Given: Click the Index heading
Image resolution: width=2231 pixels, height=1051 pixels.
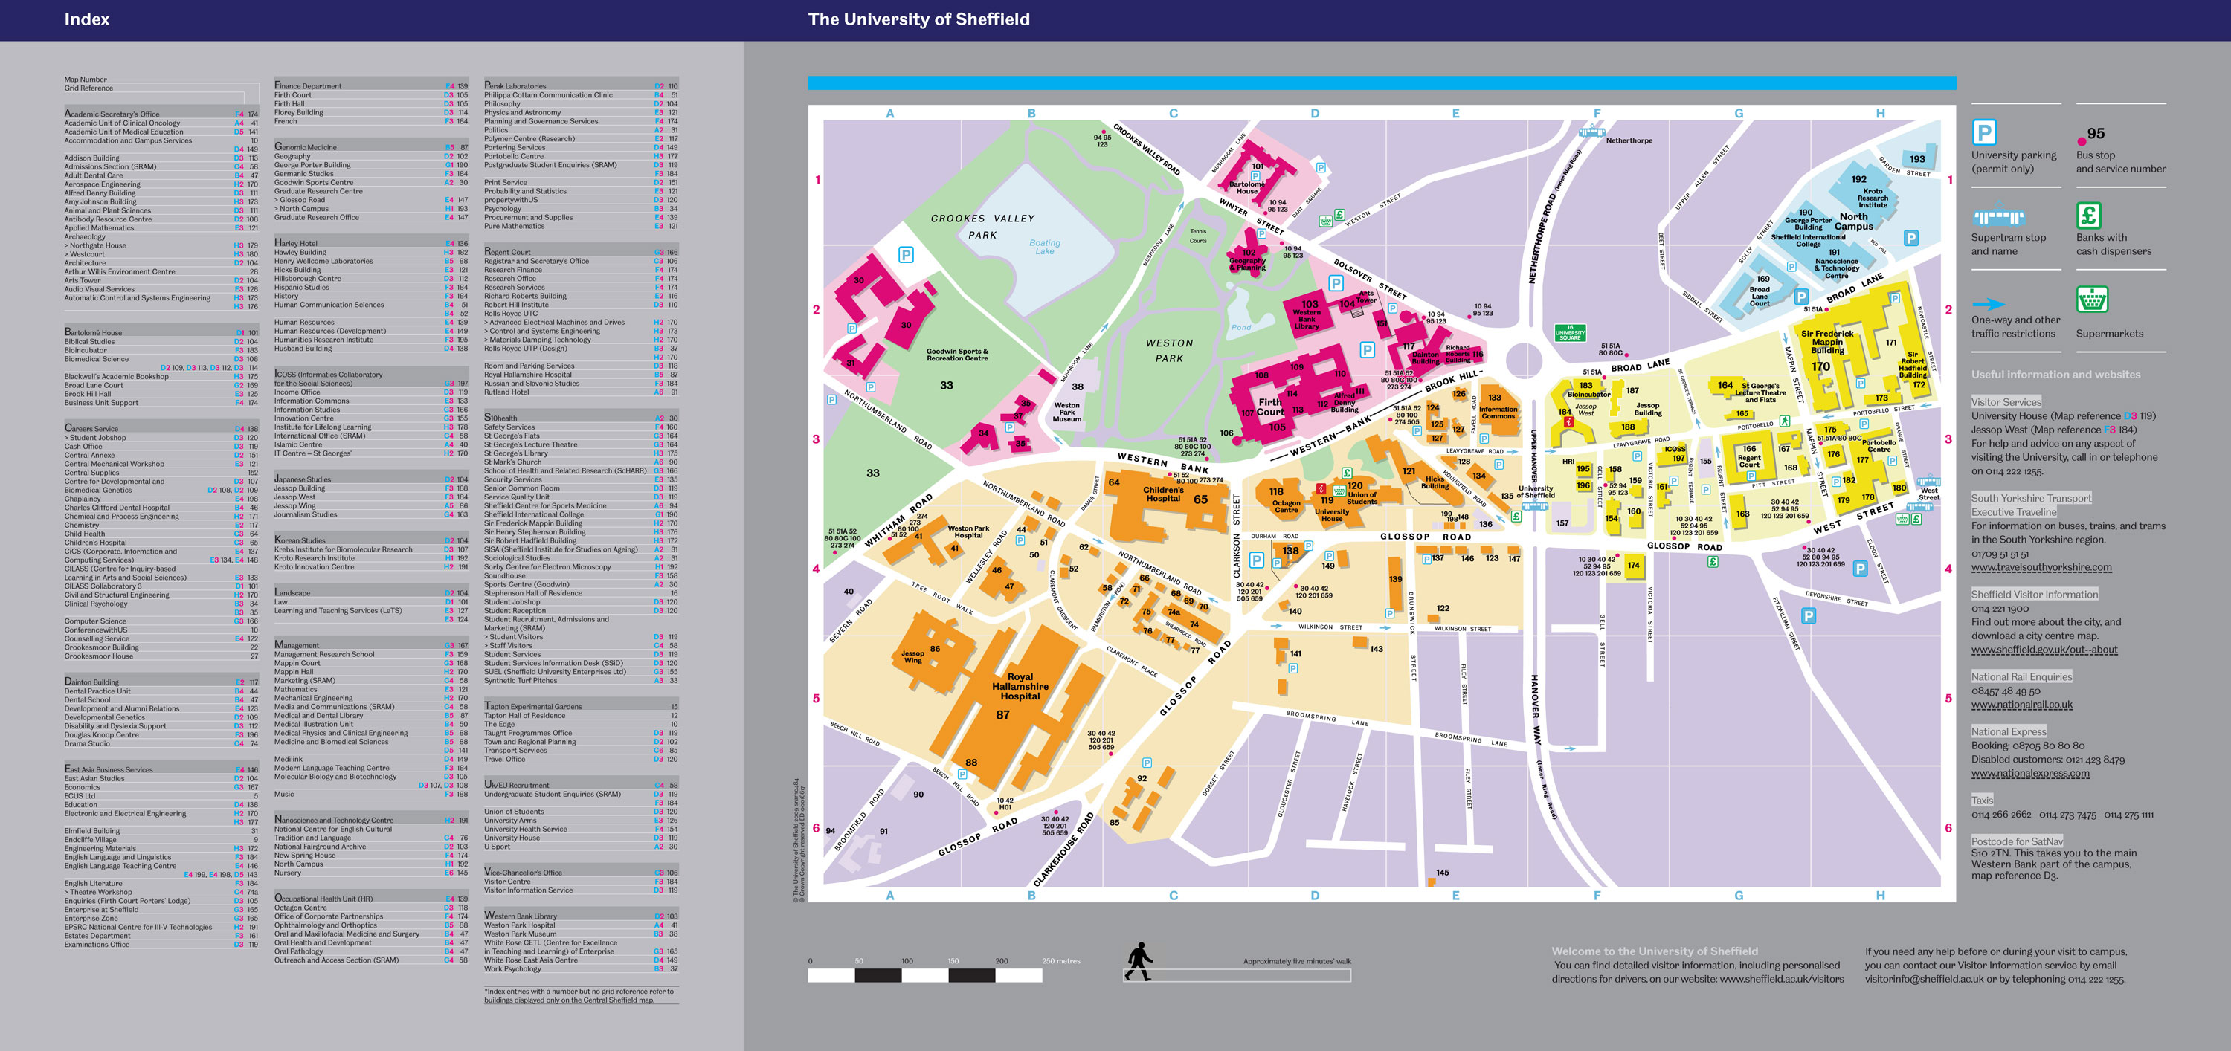Looking at the screenshot, I should tap(86, 19).
